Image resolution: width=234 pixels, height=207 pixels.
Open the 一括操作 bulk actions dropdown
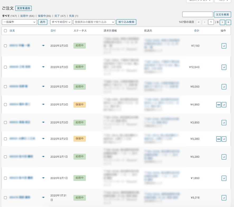(19, 22)
